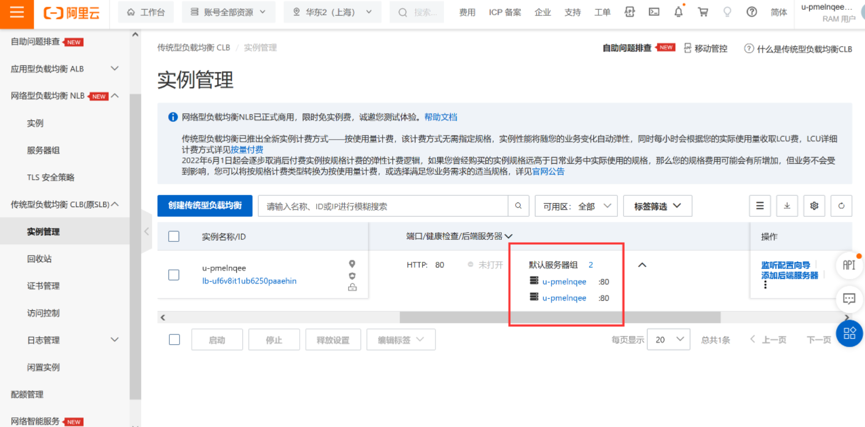The image size is (865, 427).
Task: Open 费用 top menu
Action: [x=467, y=12]
